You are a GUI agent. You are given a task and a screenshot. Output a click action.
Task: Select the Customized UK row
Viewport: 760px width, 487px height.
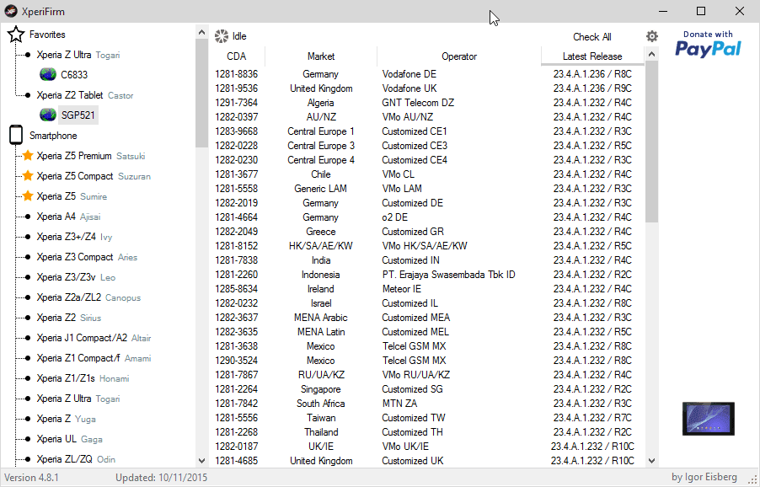[427, 461]
